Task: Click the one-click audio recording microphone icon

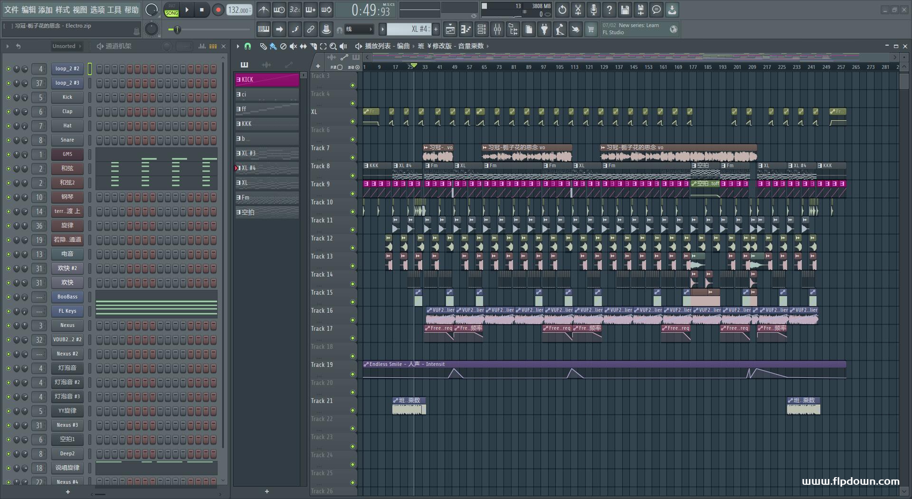Action: click(594, 10)
